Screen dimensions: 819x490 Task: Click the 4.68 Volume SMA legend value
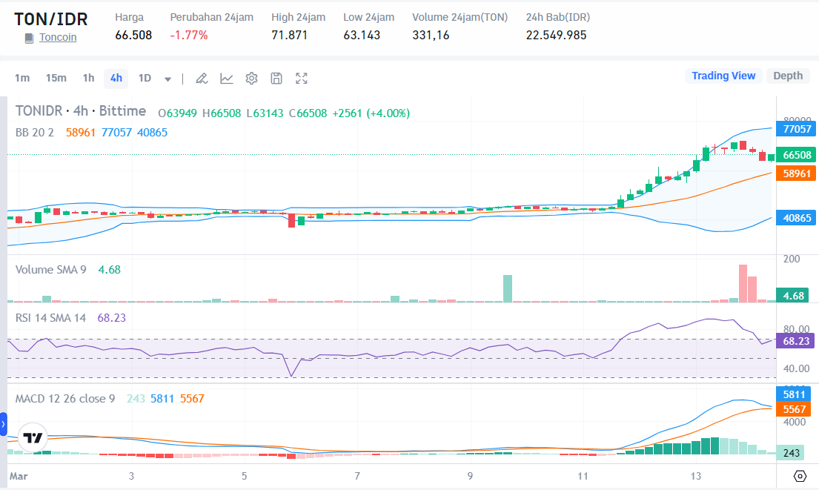pos(109,270)
